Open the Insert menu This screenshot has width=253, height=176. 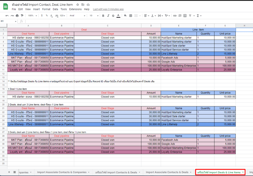pos(36,9)
